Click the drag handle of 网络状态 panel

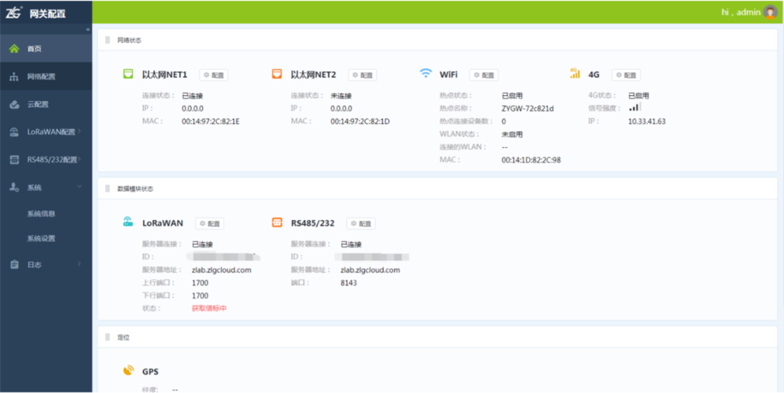pos(108,40)
